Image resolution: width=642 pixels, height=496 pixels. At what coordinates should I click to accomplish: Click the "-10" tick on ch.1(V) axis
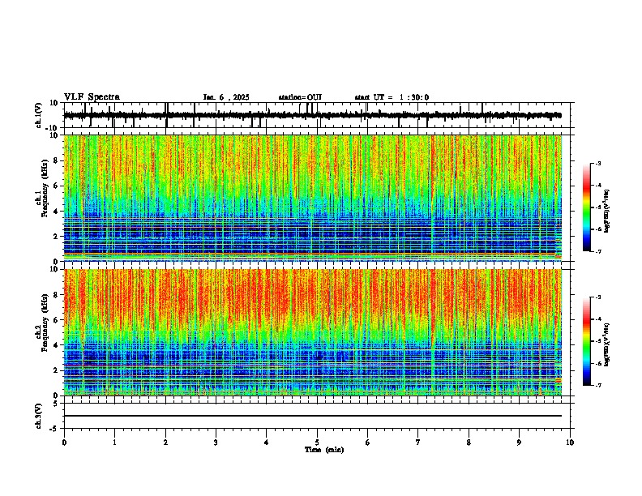tap(53, 128)
